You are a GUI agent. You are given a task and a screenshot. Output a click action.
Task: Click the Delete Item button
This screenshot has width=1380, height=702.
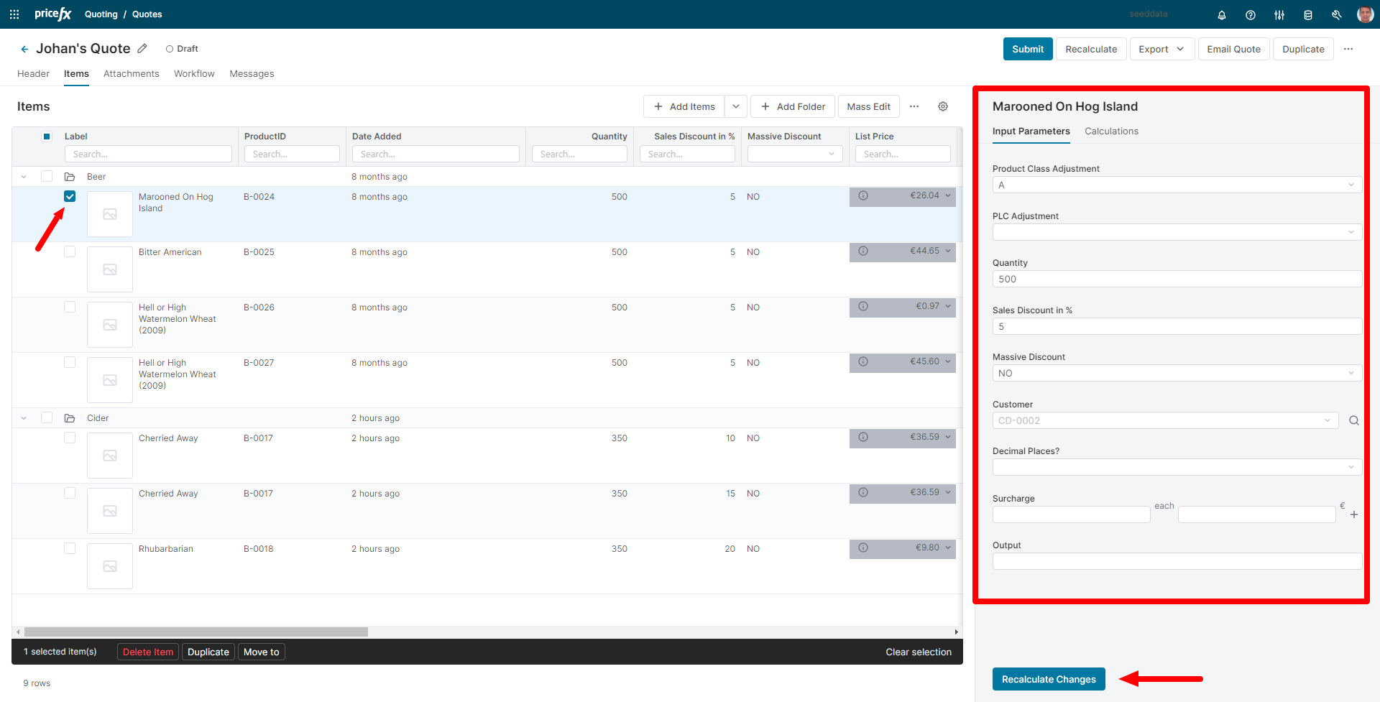147,652
